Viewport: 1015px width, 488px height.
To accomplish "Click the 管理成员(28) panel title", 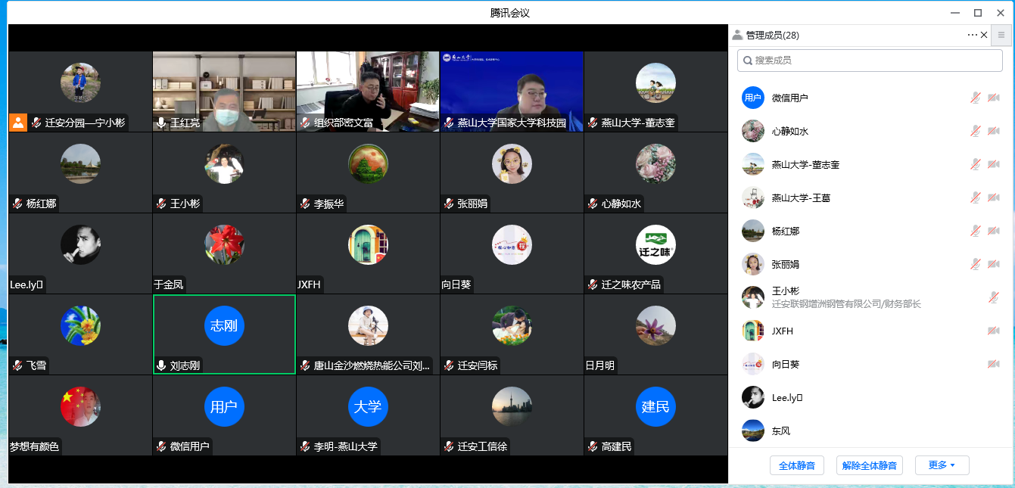I will click(x=772, y=35).
